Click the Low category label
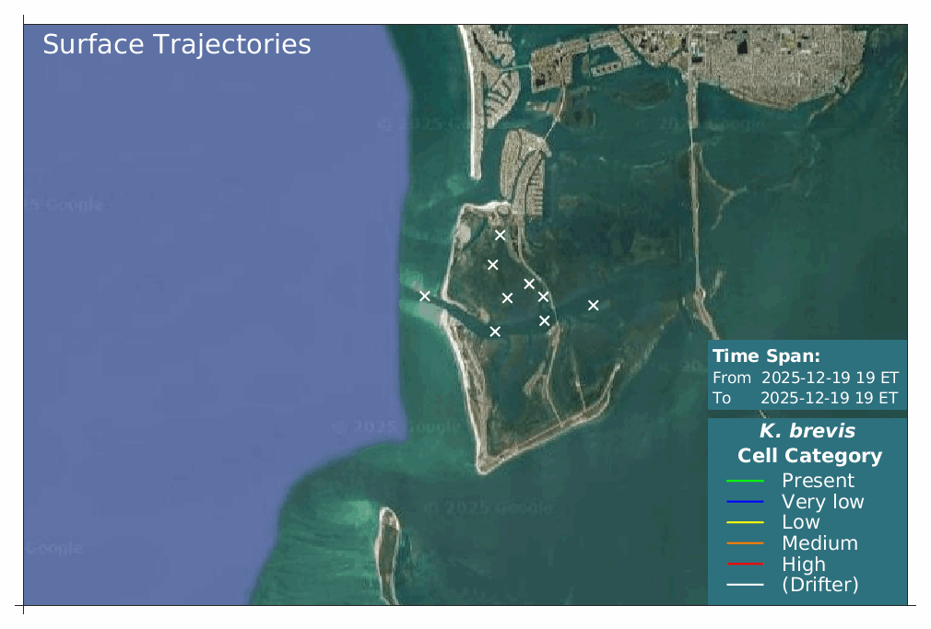This screenshot has height=629, width=931. pyautogui.click(x=802, y=522)
